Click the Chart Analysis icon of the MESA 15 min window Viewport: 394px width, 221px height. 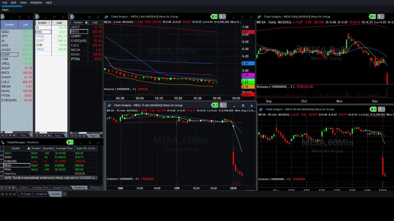pos(109,105)
